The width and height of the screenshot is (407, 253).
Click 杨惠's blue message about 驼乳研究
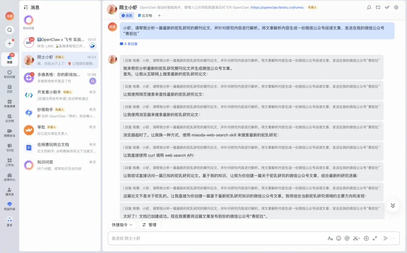(257, 31)
